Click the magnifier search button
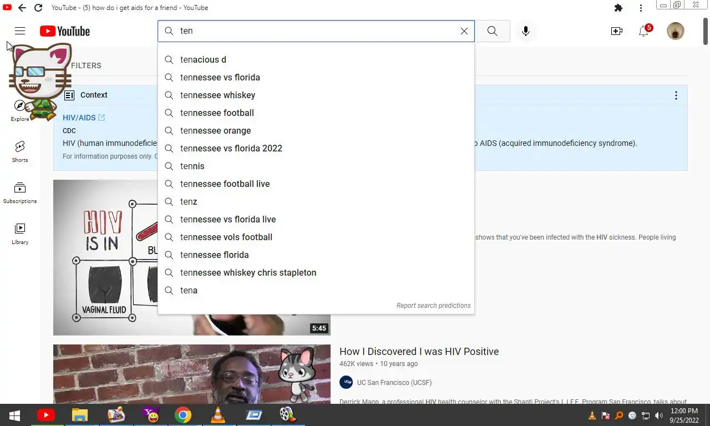710x426 pixels. point(493,31)
